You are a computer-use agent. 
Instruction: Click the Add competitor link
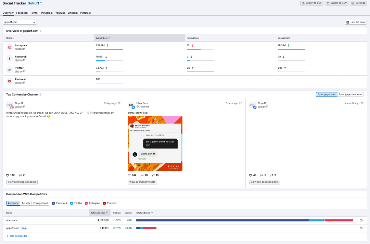(x=17, y=236)
